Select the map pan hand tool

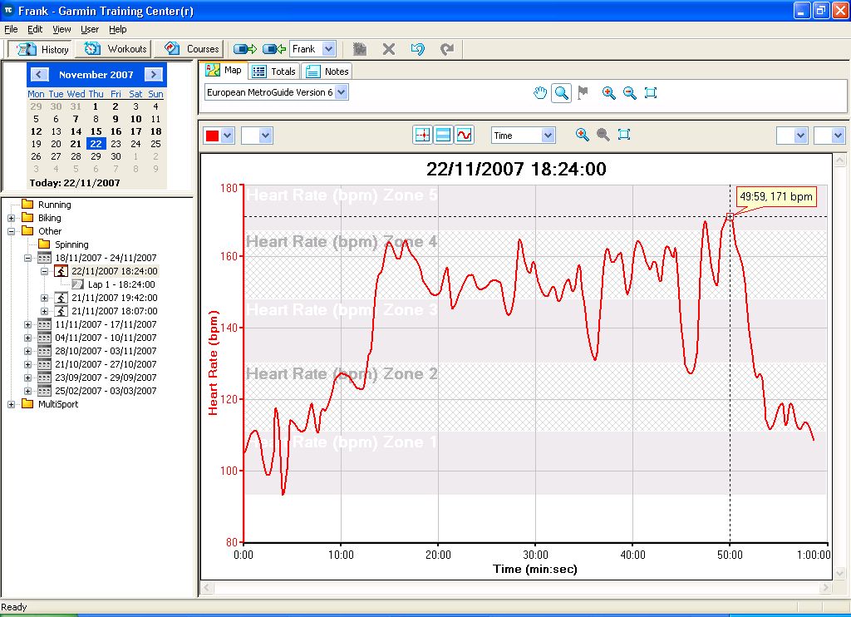(540, 93)
